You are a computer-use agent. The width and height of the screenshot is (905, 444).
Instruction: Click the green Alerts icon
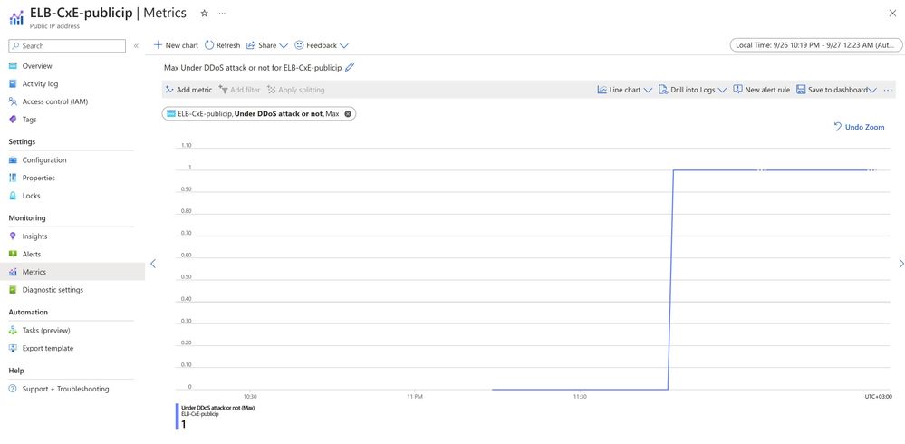pyautogui.click(x=13, y=254)
